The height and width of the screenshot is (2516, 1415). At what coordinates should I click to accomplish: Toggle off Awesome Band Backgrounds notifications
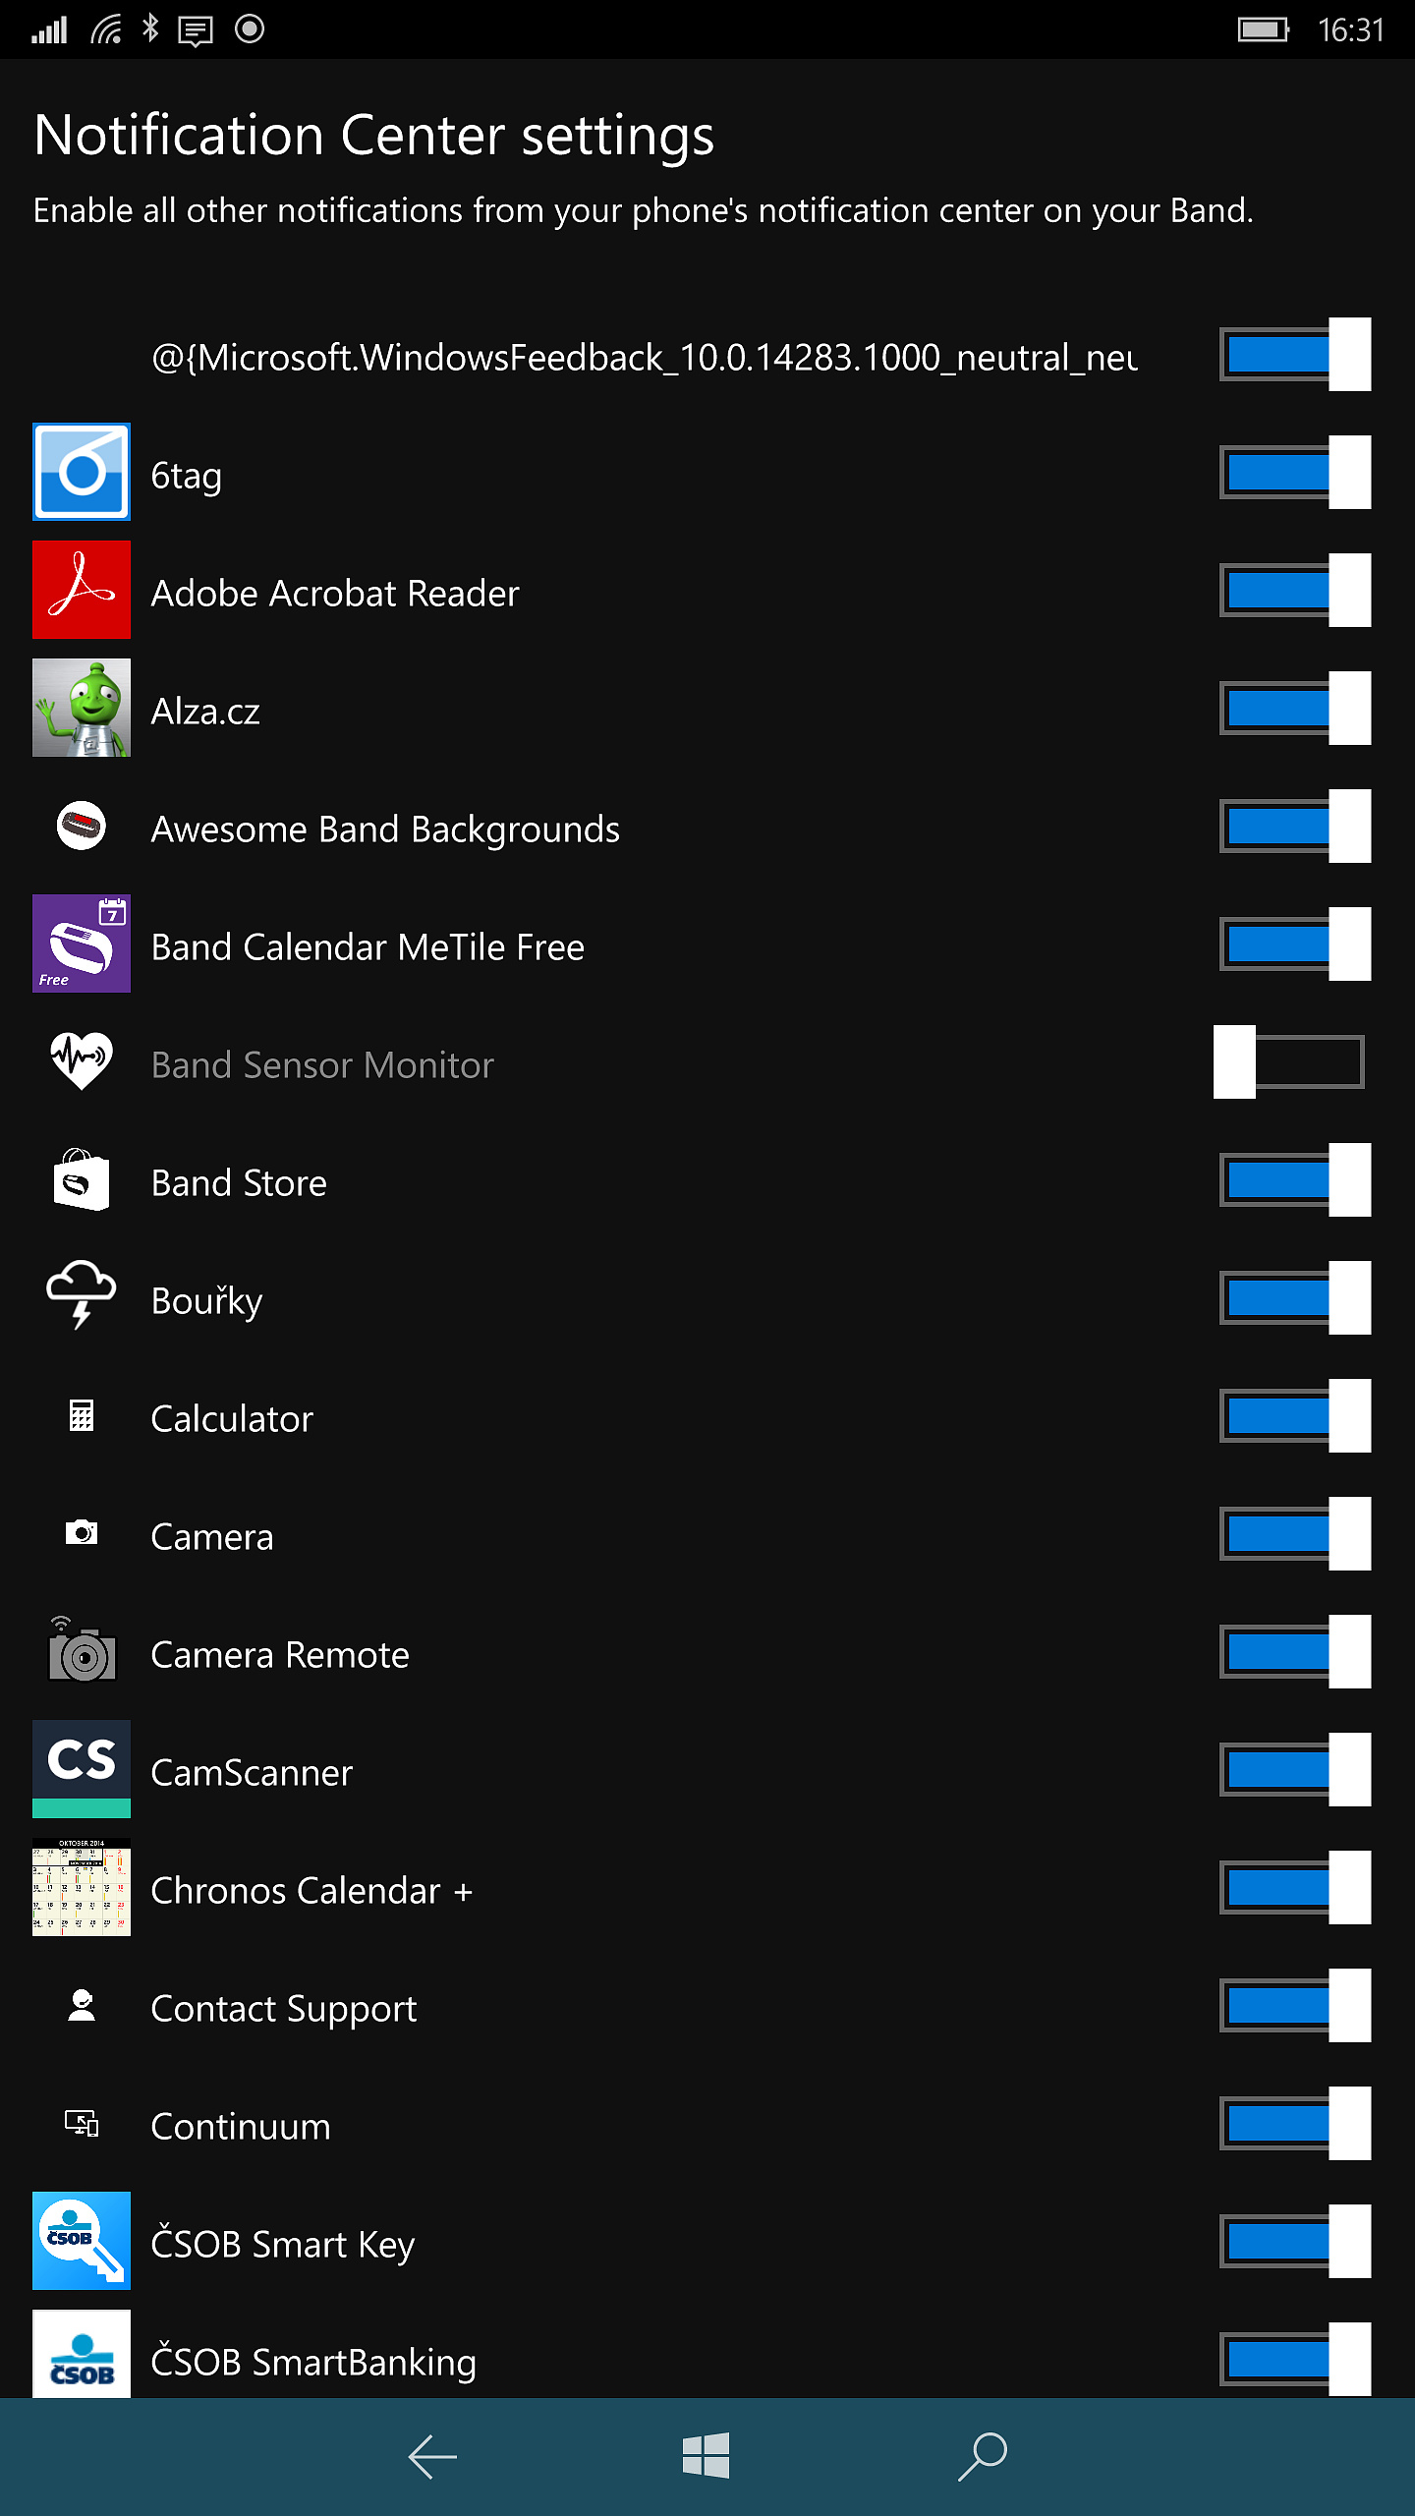pyautogui.click(x=1295, y=826)
